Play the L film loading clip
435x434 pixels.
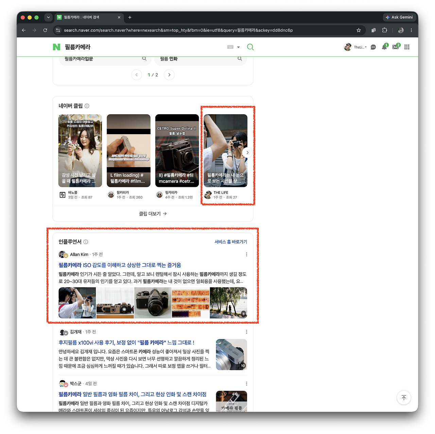128,151
